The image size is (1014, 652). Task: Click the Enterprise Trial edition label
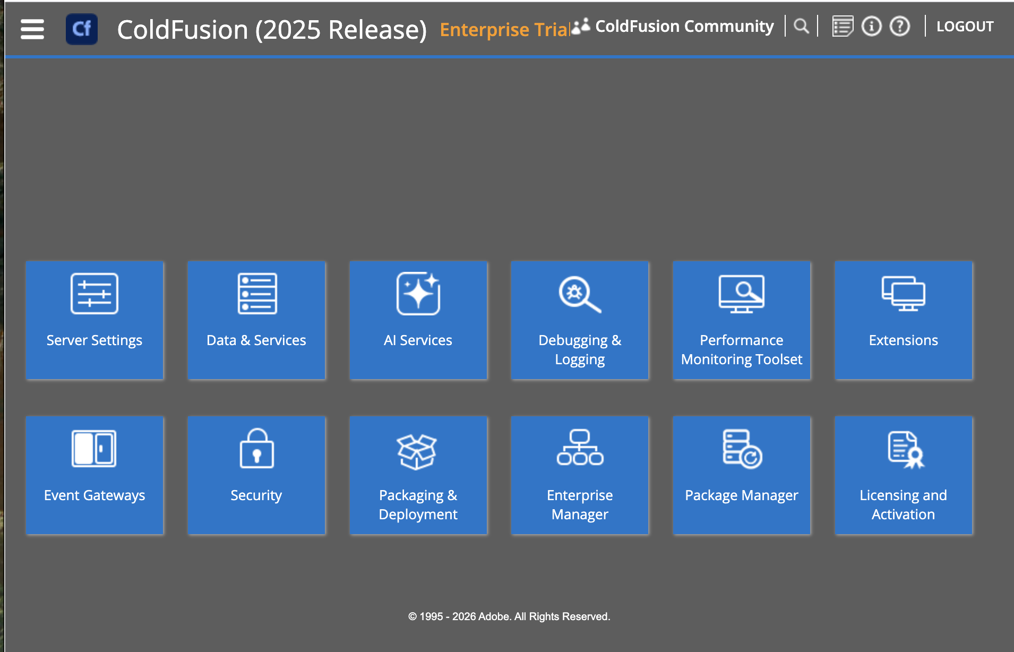tap(505, 30)
